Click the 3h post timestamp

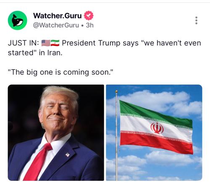point(90,25)
